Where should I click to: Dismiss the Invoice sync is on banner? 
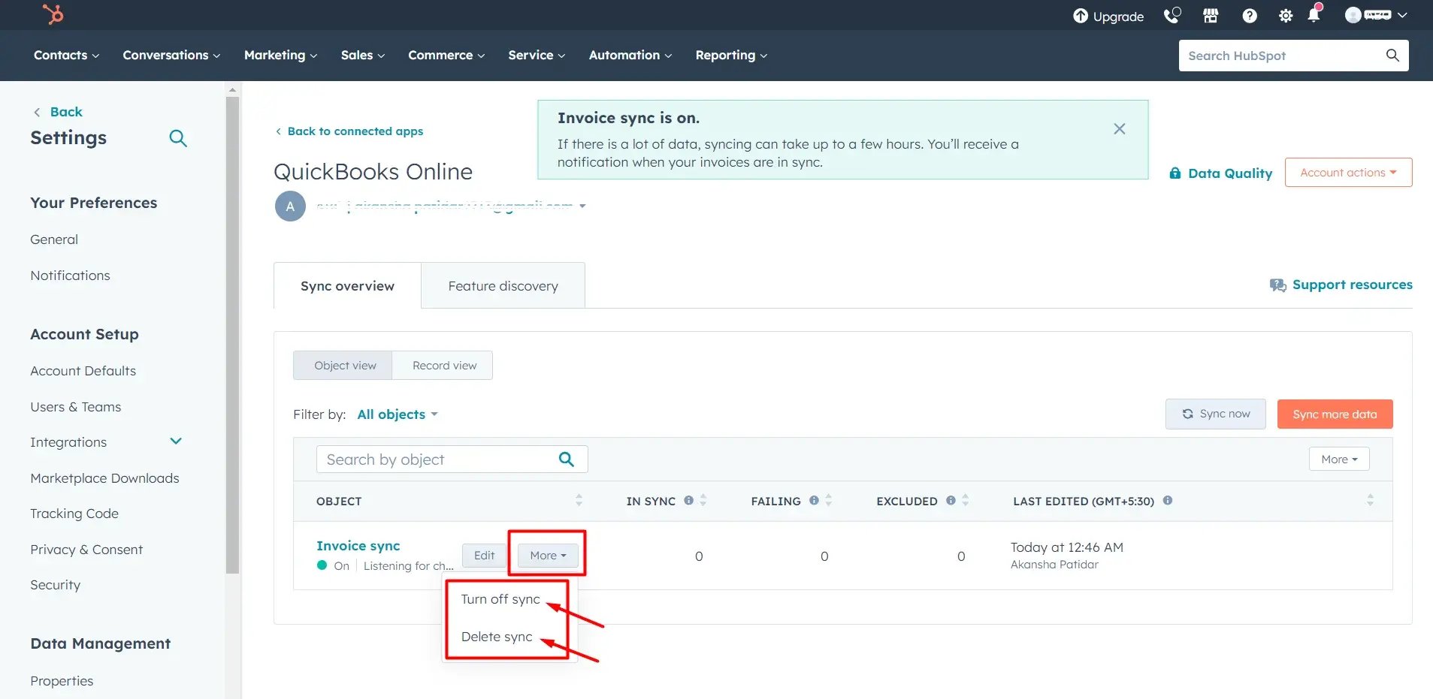point(1119,129)
